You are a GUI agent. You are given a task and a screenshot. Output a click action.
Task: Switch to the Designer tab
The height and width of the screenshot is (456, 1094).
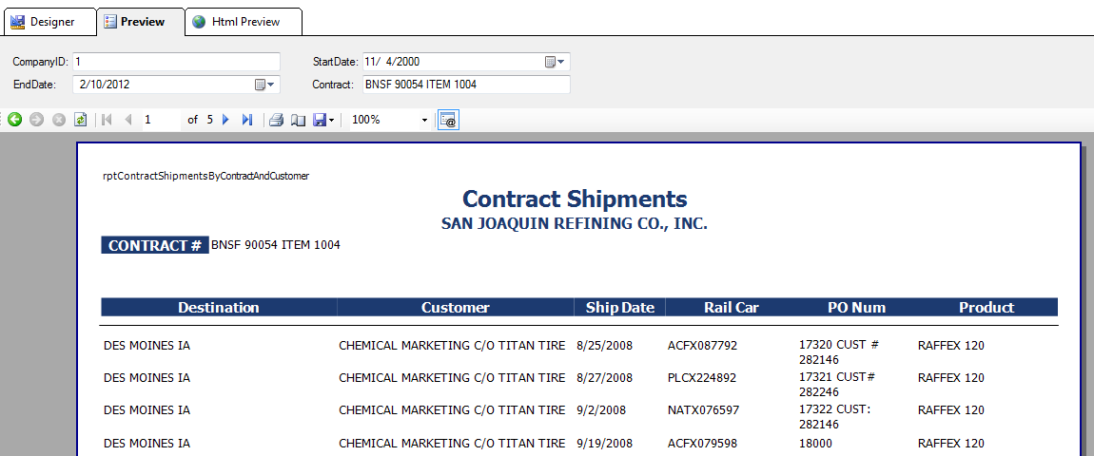click(x=48, y=22)
